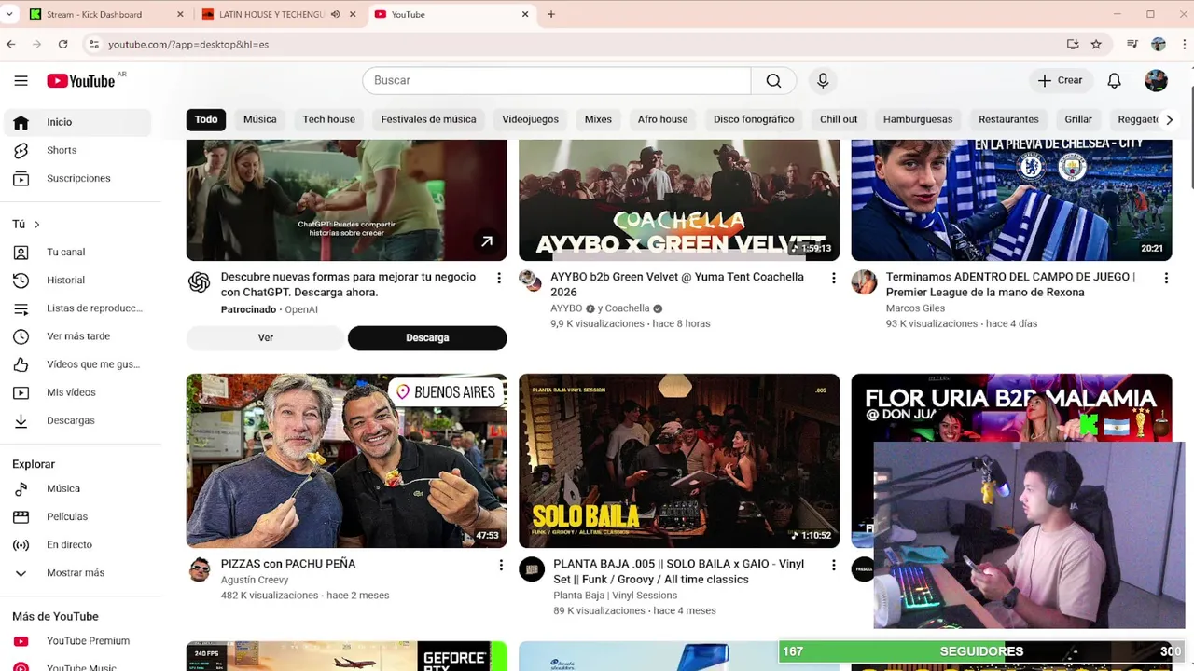The width and height of the screenshot is (1194, 671).
Task: Open Chrome three-dot menu
Action: coord(1183,44)
